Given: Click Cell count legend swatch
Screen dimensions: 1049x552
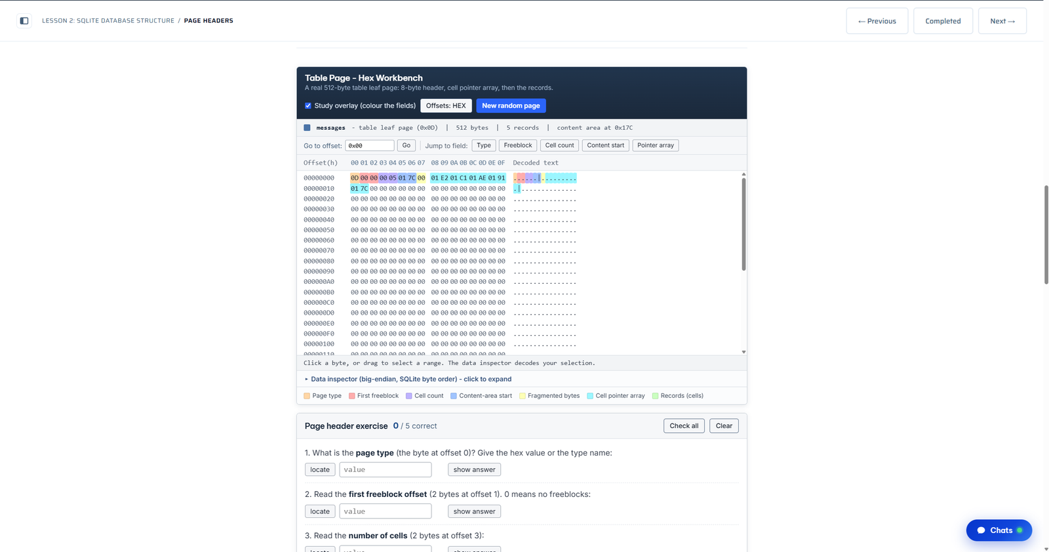Looking at the screenshot, I should pyautogui.click(x=409, y=396).
